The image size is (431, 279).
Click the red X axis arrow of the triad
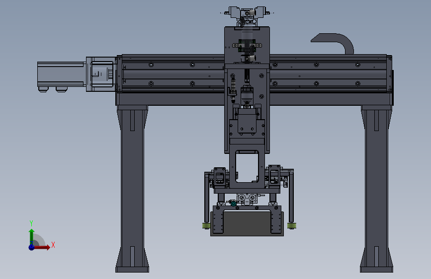tap(41, 247)
